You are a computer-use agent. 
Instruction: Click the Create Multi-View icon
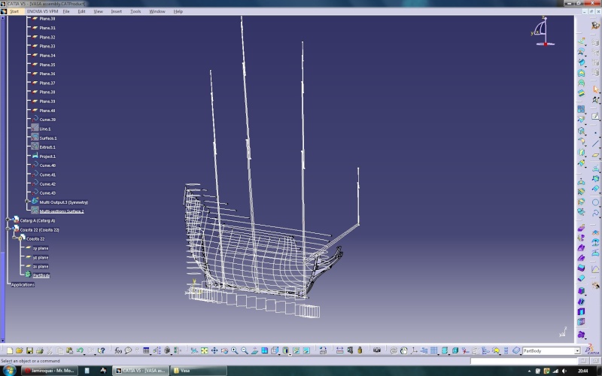click(x=264, y=350)
